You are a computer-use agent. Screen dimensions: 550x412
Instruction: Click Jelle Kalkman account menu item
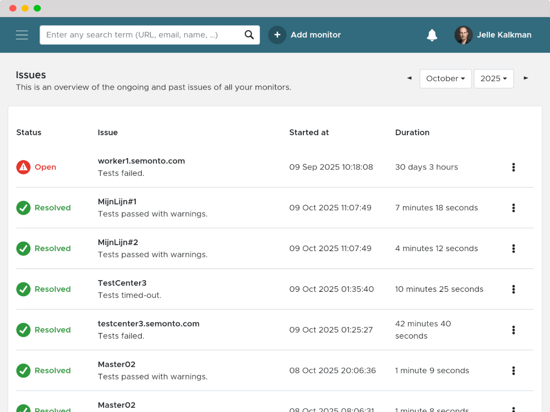504,35
